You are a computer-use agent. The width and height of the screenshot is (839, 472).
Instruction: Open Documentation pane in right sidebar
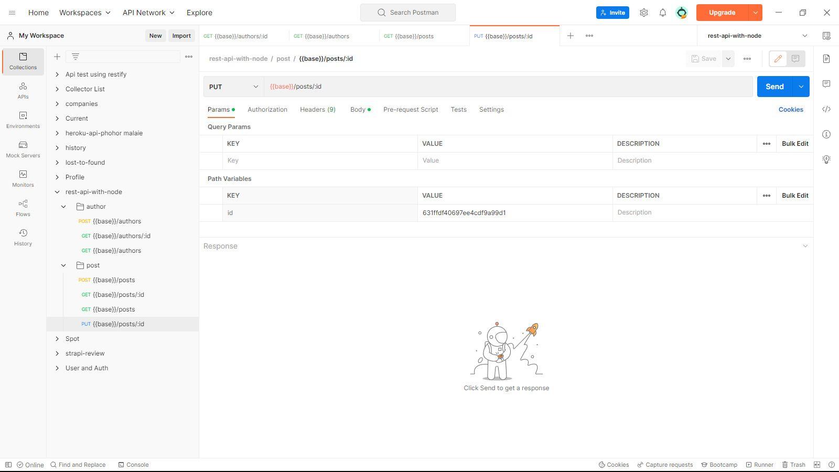(826, 59)
